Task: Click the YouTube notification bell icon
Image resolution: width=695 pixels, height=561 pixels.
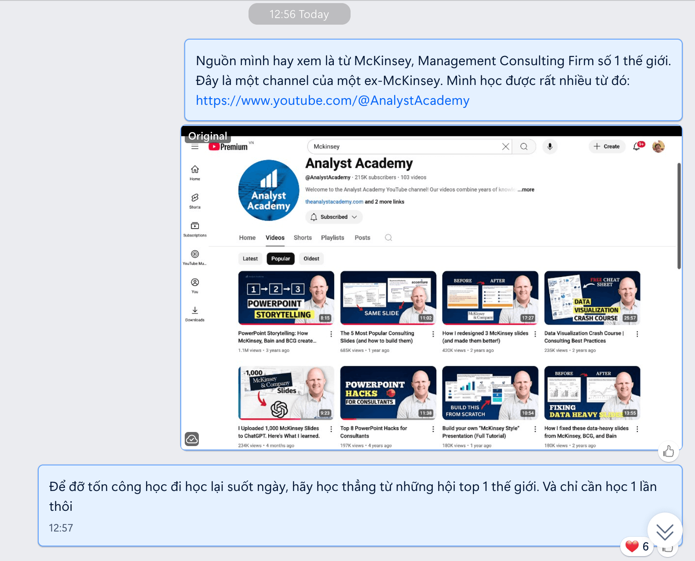Action: 637,146
